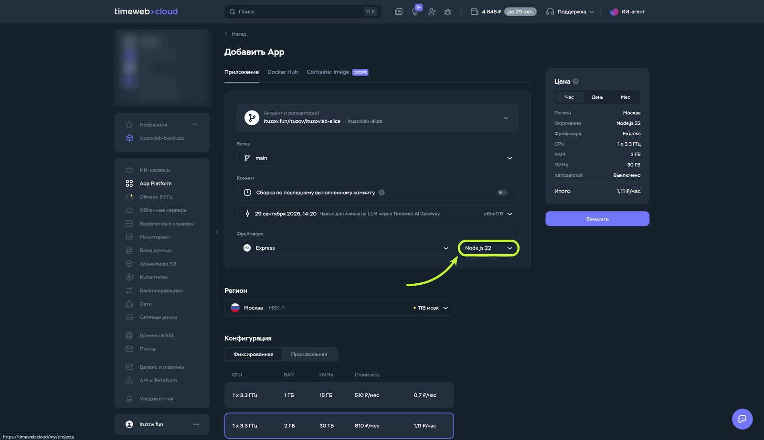Click the bug report icon in header
Image resolution: width=764 pixels, height=440 pixels.
[x=448, y=11]
